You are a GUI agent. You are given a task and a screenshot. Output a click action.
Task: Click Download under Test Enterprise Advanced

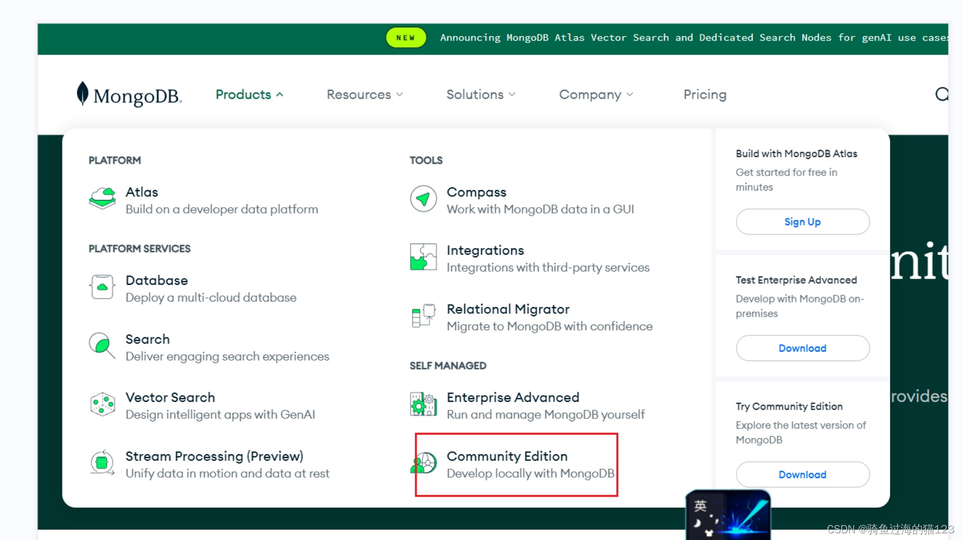pyautogui.click(x=802, y=348)
